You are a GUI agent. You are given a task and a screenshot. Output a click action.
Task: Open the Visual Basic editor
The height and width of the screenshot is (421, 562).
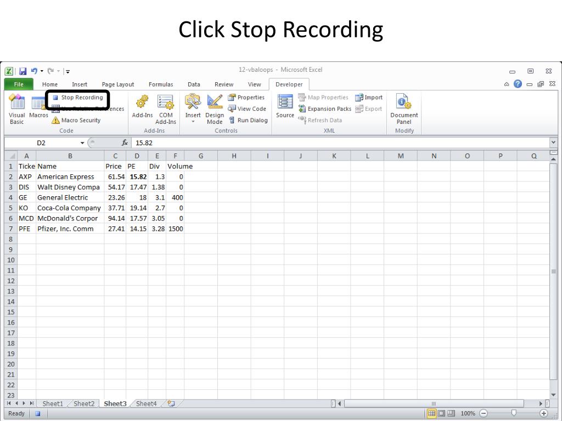(17, 109)
